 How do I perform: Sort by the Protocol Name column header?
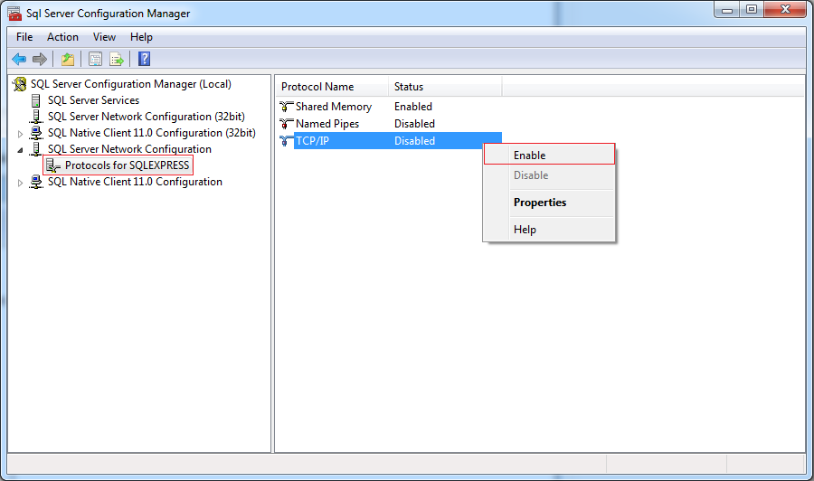click(x=332, y=87)
